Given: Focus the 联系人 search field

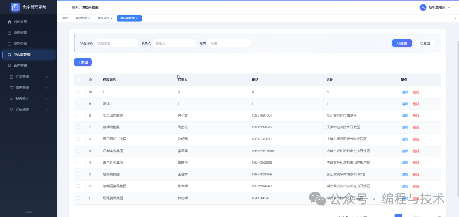Looking at the screenshot, I should pos(174,43).
